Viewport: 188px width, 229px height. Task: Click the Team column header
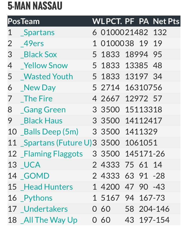tap(30, 21)
